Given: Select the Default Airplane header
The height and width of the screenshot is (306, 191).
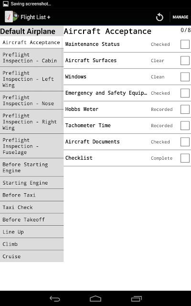Looking at the screenshot, I should click(x=28, y=32).
